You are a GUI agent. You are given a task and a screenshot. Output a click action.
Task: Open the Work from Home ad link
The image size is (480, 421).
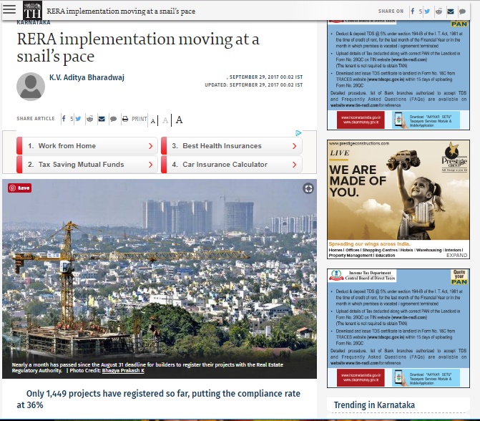[x=87, y=146]
